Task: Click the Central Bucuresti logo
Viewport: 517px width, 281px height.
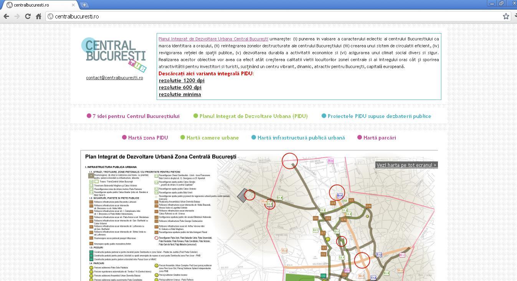Action: click(x=114, y=55)
